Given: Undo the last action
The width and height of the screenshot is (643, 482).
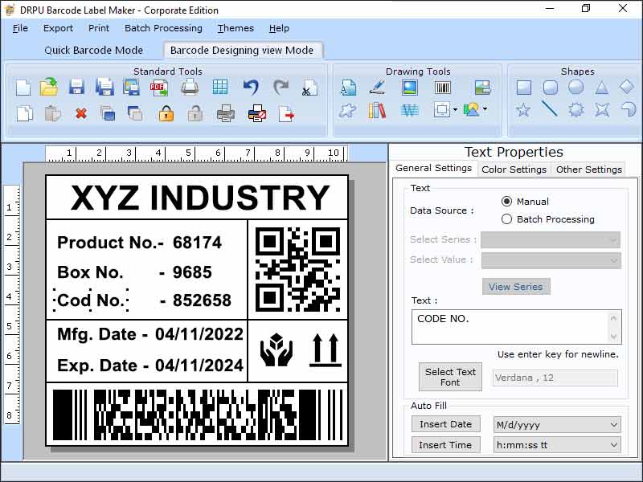Looking at the screenshot, I should coord(251,87).
